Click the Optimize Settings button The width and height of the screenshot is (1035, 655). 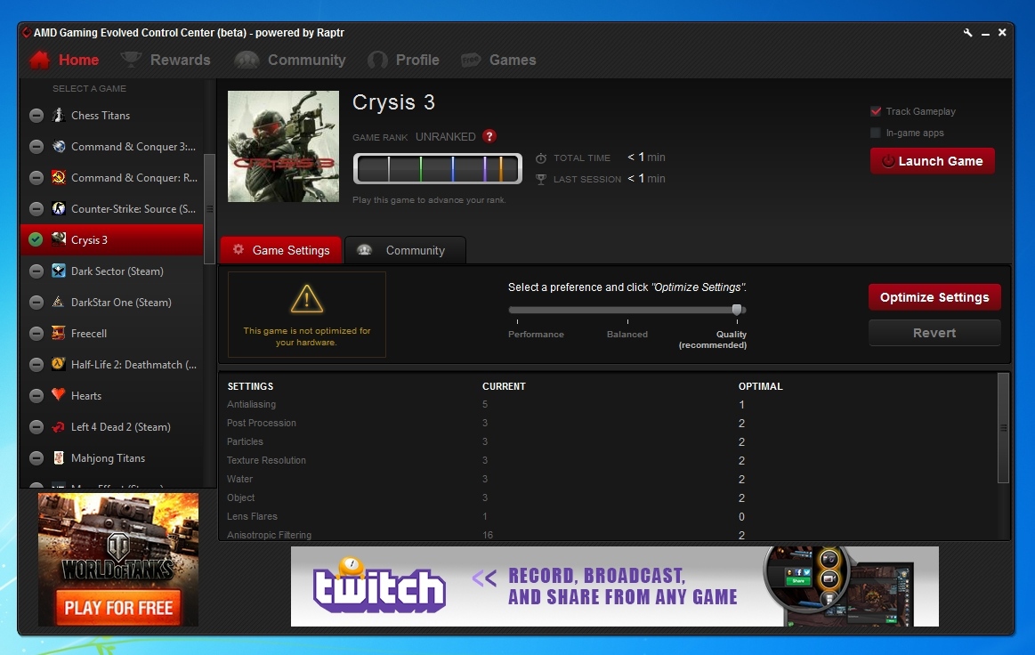(x=934, y=297)
